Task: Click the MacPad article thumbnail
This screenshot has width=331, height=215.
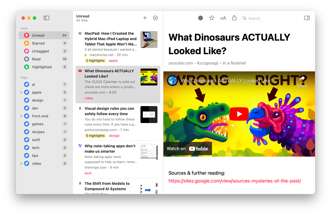Action: point(149,40)
